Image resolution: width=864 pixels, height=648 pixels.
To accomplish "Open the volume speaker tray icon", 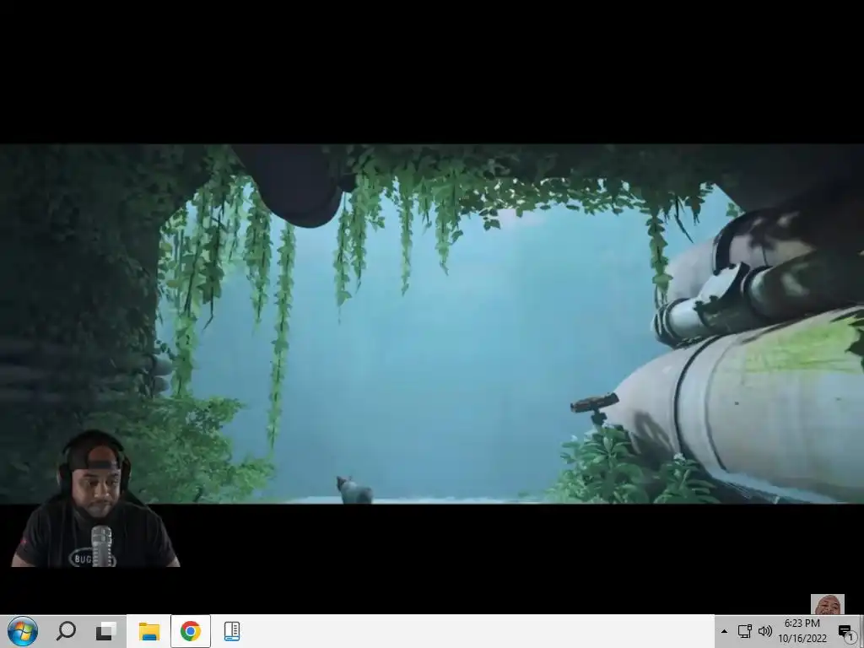I will point(764,631).
